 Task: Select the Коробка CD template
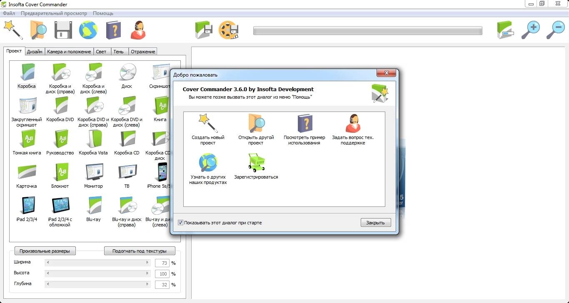click(x=127, y=142)
